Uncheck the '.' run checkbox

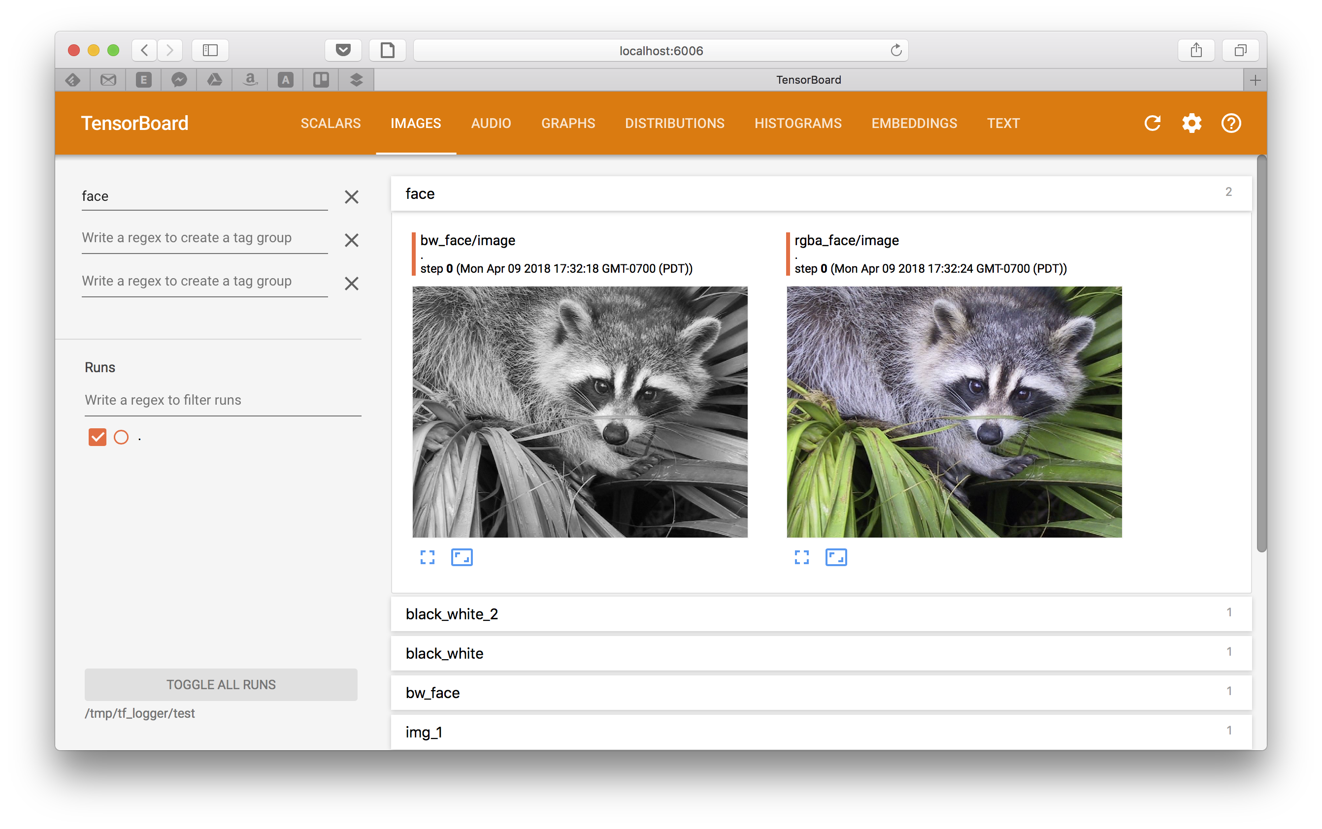point(97,437)
